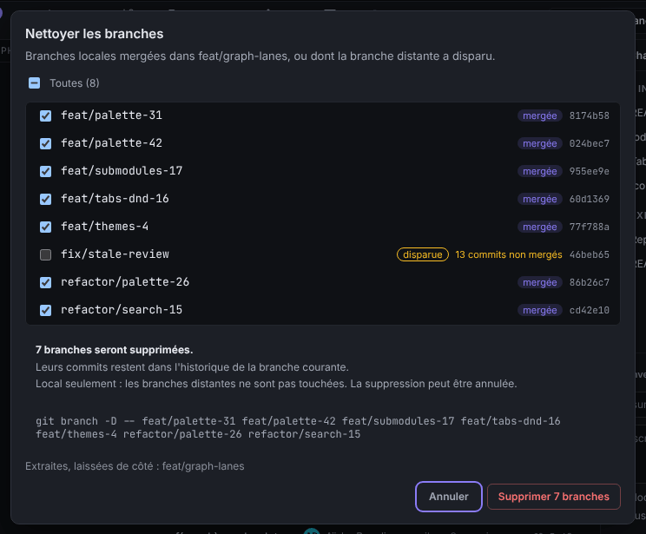Click the mergée badge for feat/tabs-dnd-16
This screenshot has width=646, height=534.
tap(540, 199)
